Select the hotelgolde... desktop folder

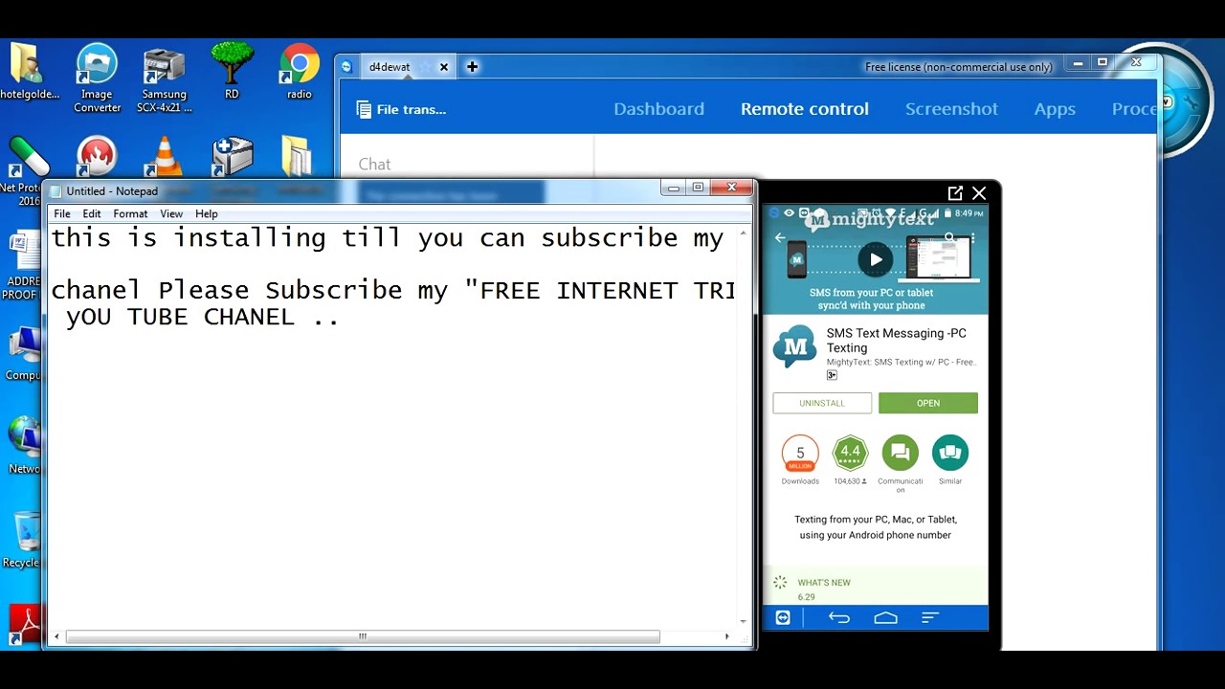tap(29, 72)
